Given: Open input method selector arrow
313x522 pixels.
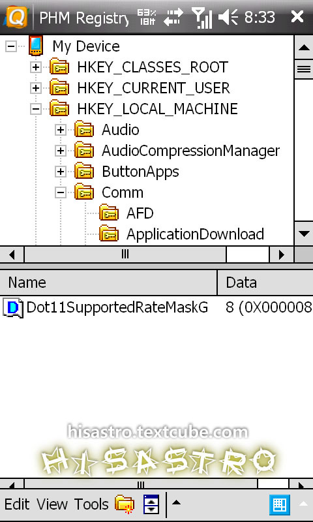Looking at the screenshot, I should click(x=303, y=504).
